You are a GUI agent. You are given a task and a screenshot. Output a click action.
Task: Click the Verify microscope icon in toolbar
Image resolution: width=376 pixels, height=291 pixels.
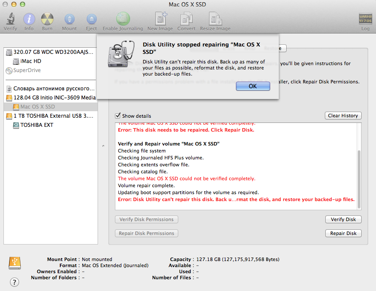coord(10,19)
